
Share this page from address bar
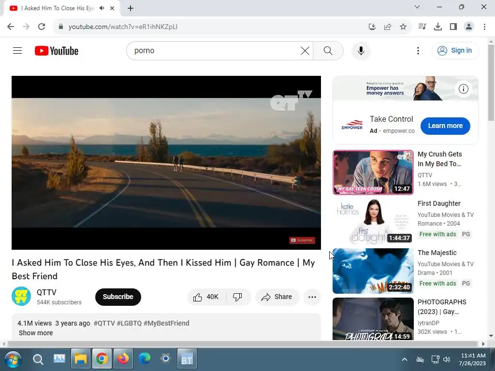[x=388, y=27]
